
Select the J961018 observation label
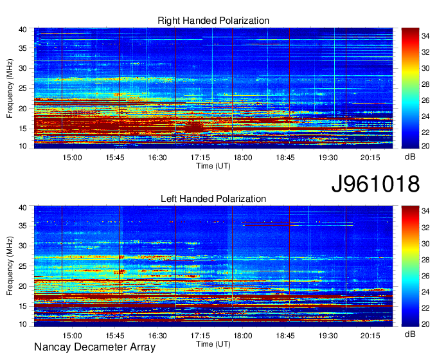click(375, 184)
